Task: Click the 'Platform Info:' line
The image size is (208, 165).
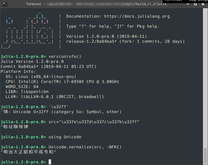Action: click(18, 72)
